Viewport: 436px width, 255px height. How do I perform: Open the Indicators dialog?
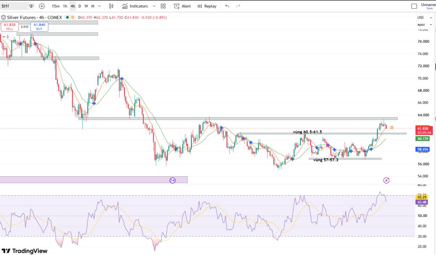(135, 6)
